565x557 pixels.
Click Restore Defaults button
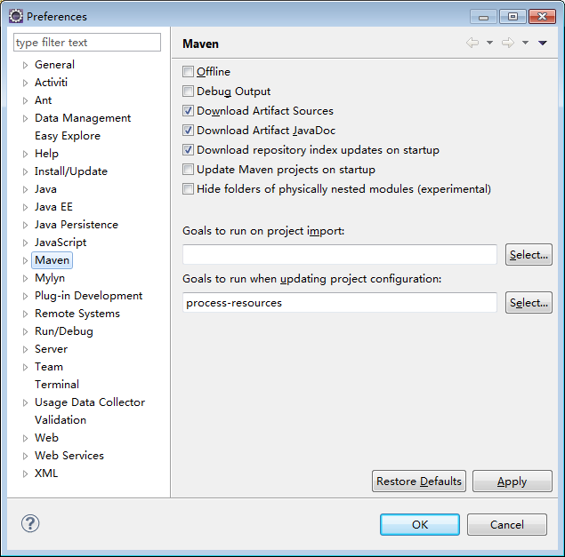pyautogui.click(x=419, y=481)
